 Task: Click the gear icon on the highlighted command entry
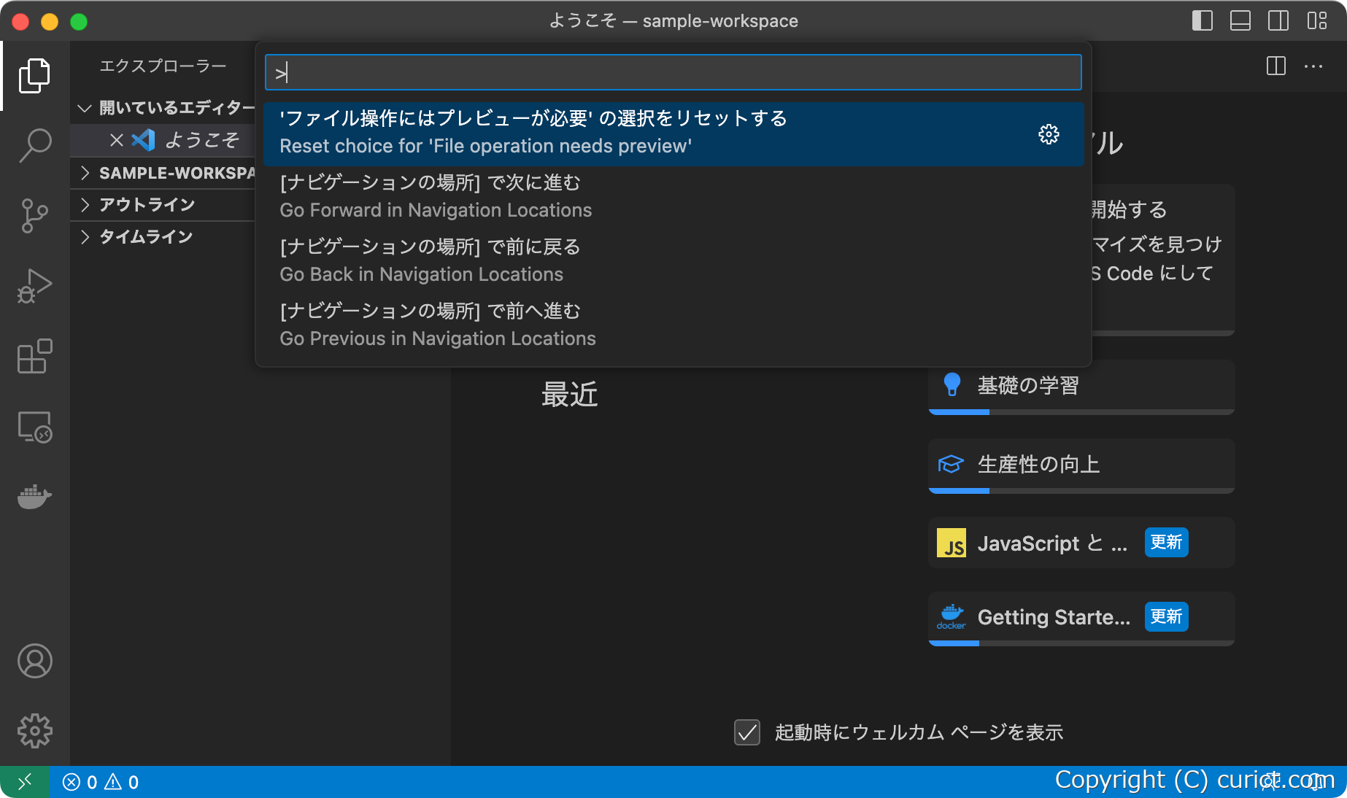click(x=1048, y=134)
